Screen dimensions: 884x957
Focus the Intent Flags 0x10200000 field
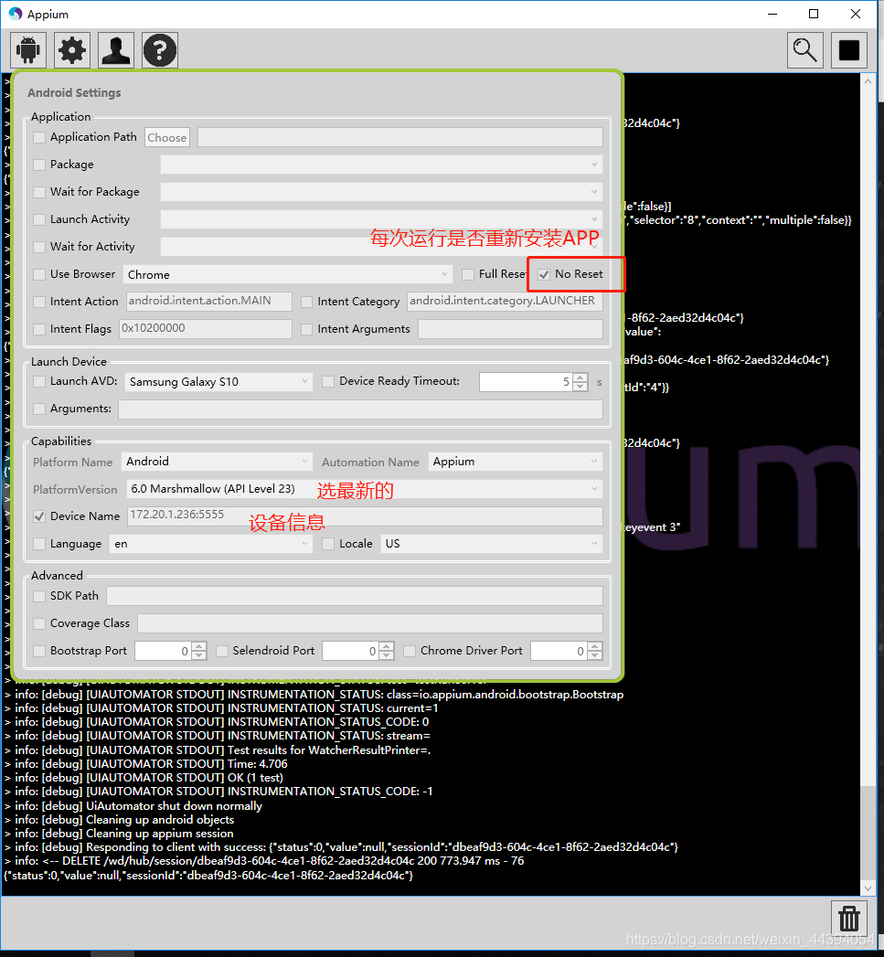[x=205, y=329]
